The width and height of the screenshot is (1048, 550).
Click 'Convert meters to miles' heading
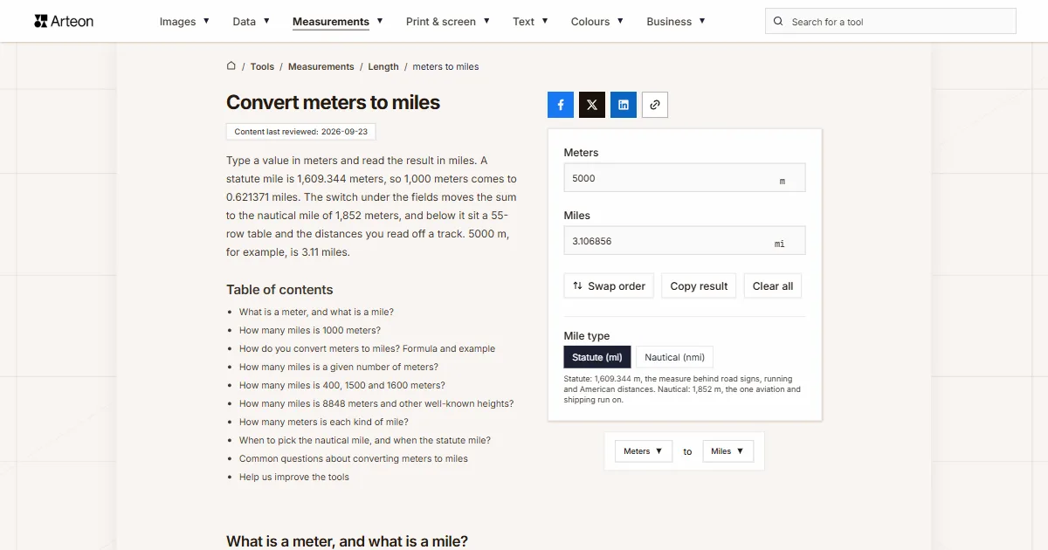(x=333, y=102)
